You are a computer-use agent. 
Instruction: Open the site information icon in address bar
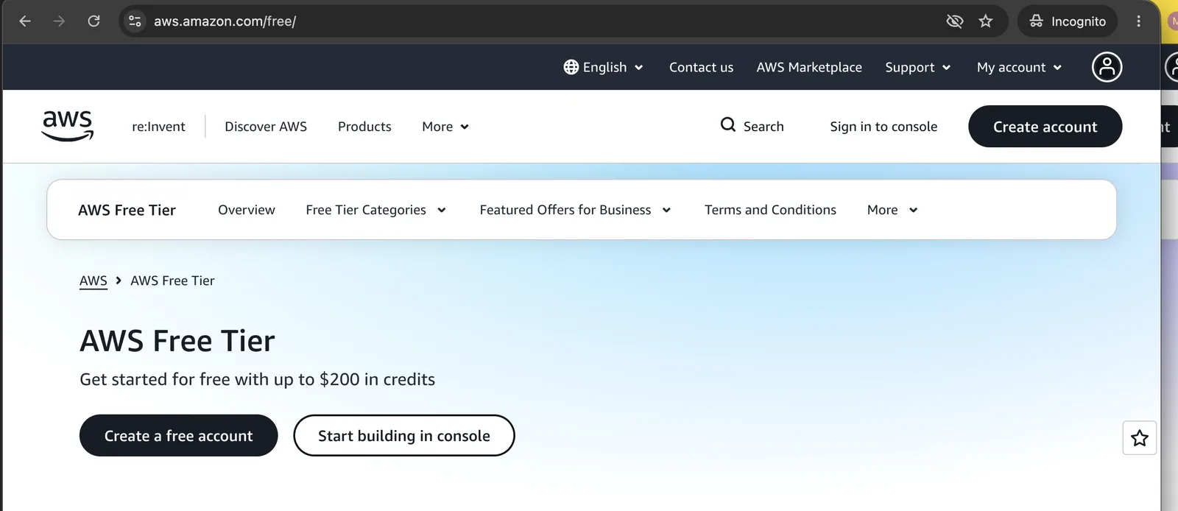(135, 21)
